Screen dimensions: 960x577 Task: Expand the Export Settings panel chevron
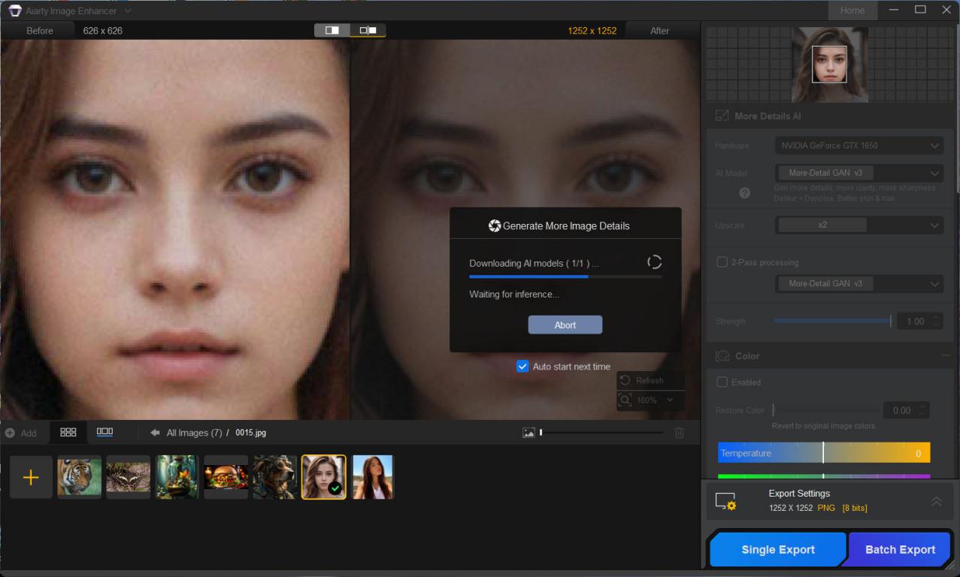click(936, 501)
